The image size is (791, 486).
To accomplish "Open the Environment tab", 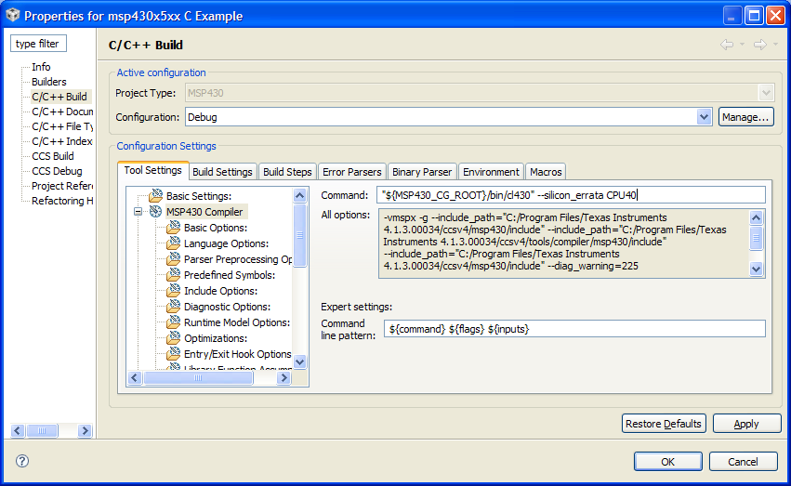I will (x=491, y=172).
